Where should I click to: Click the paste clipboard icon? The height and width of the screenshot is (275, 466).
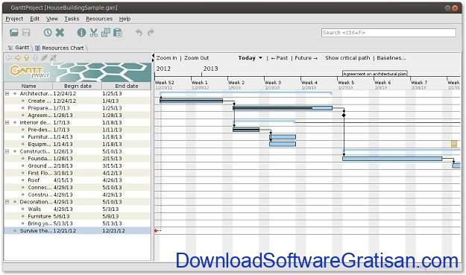pyautogui.click(x=118, y=32)
